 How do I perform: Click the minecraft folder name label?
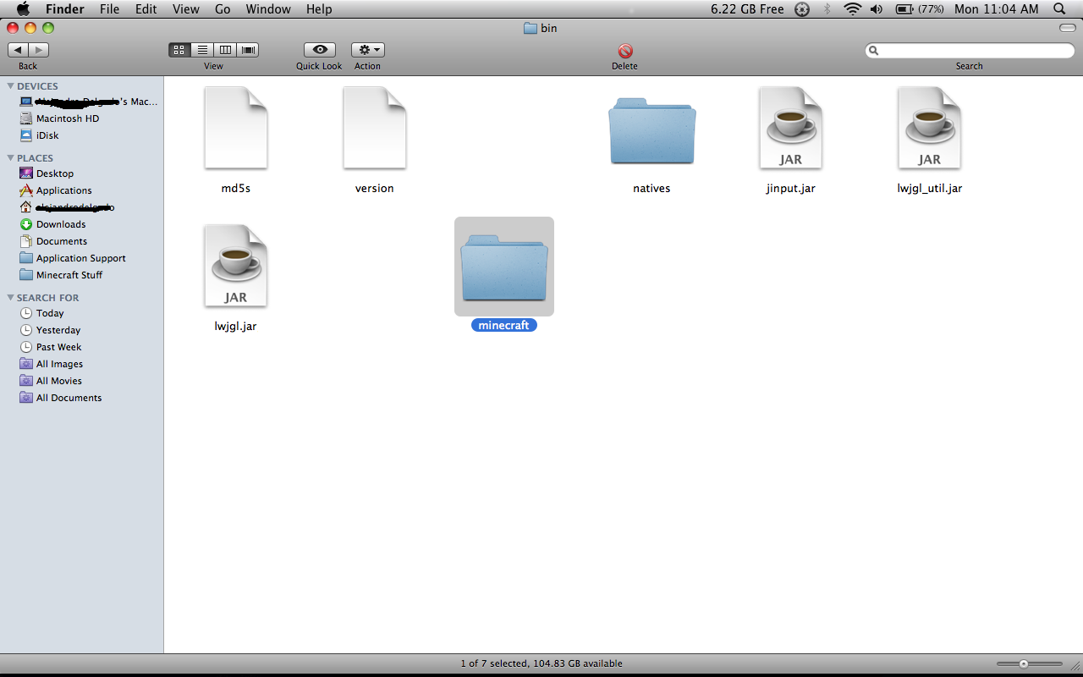504,325
